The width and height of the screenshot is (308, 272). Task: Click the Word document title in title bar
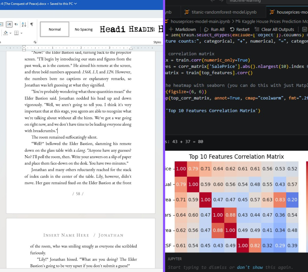[23, 4]
